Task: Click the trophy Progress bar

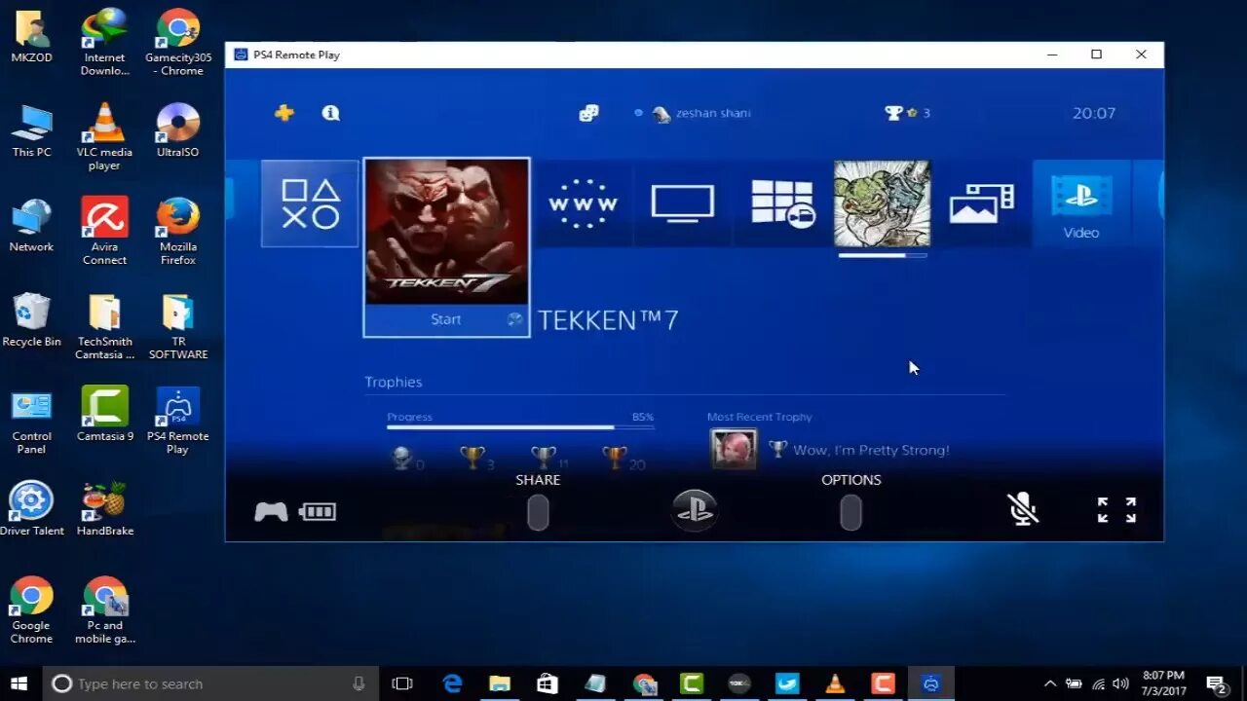Action: [x=520, y=426]
